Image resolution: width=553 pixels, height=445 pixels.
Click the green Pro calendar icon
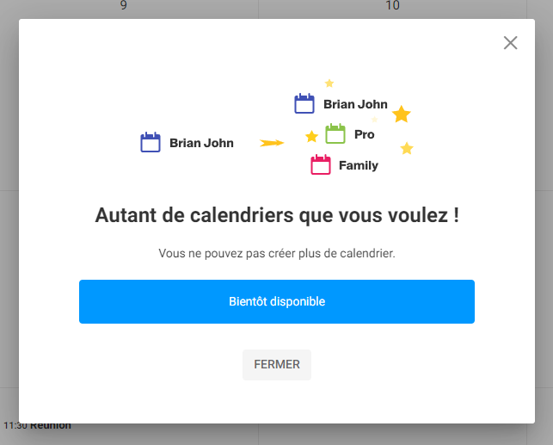(x=335, y=133)
